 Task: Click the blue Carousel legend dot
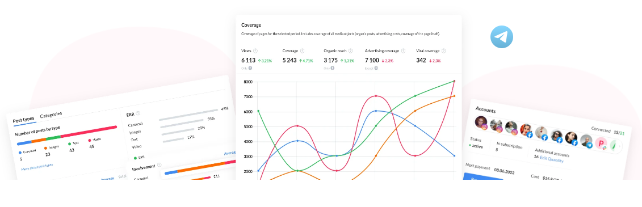pos(20,153)
